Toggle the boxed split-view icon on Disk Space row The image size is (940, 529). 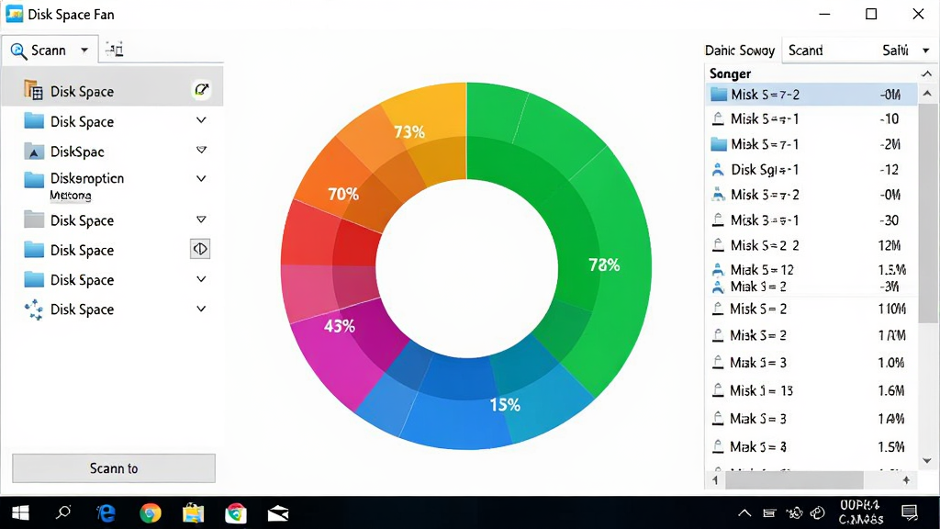point(200,248)
